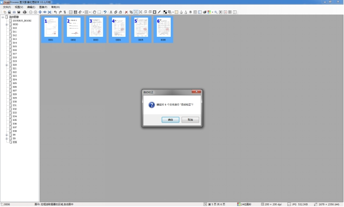Open the last menu in the menu bar
This screenshot has width=344, height=207.
tap(56, 7)
